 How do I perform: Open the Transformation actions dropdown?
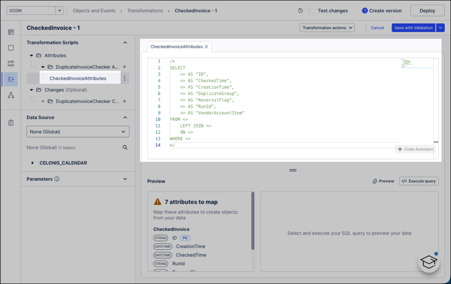point(328,27)
